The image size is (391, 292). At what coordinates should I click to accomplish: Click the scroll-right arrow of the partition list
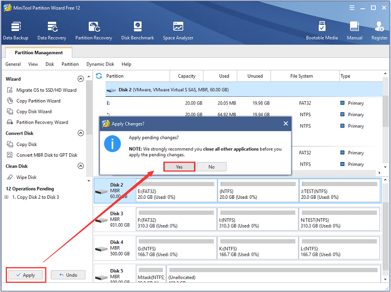point(379,173)
